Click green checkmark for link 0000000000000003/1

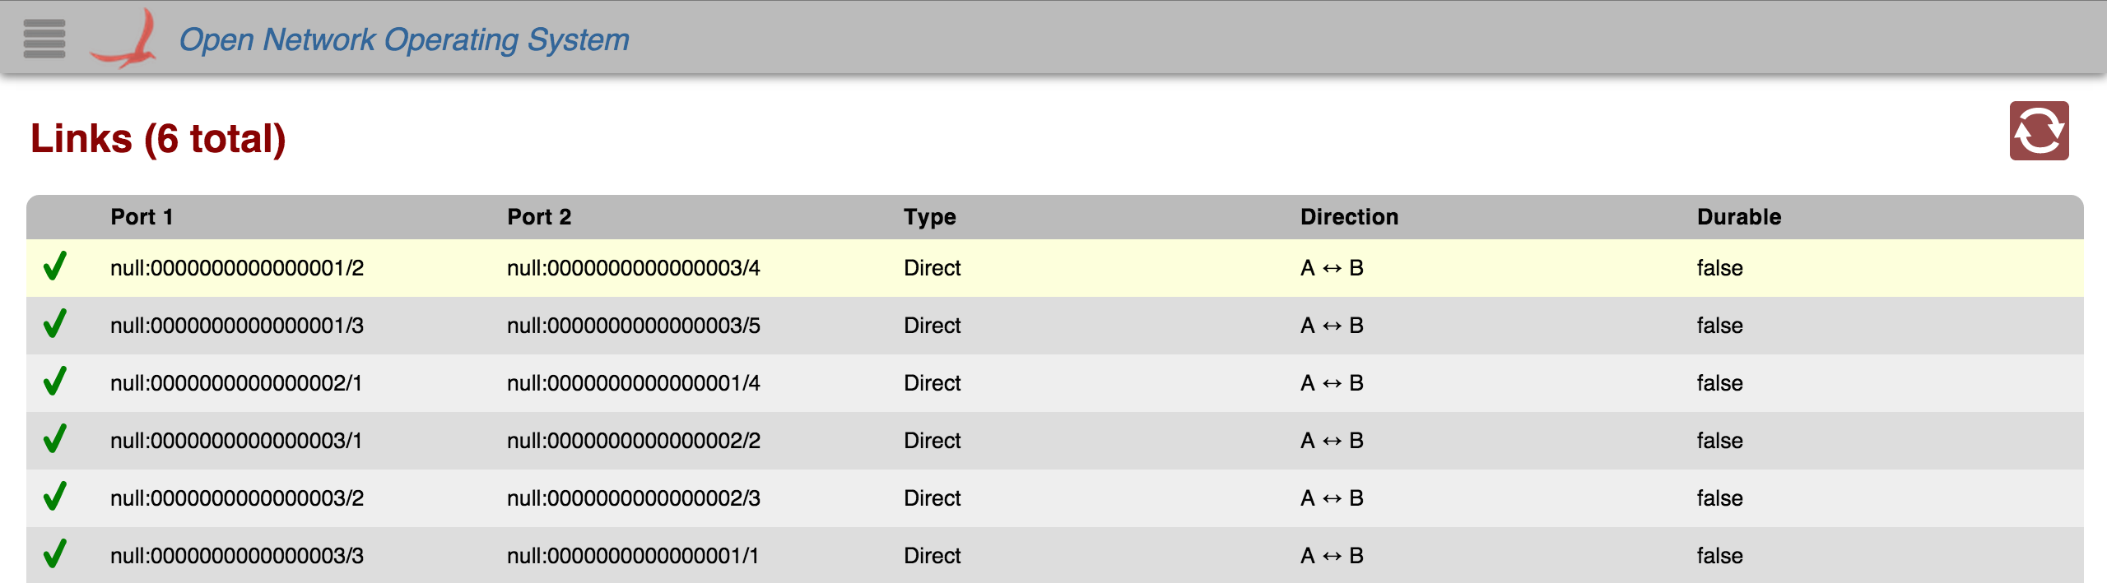tap(55, 440)
